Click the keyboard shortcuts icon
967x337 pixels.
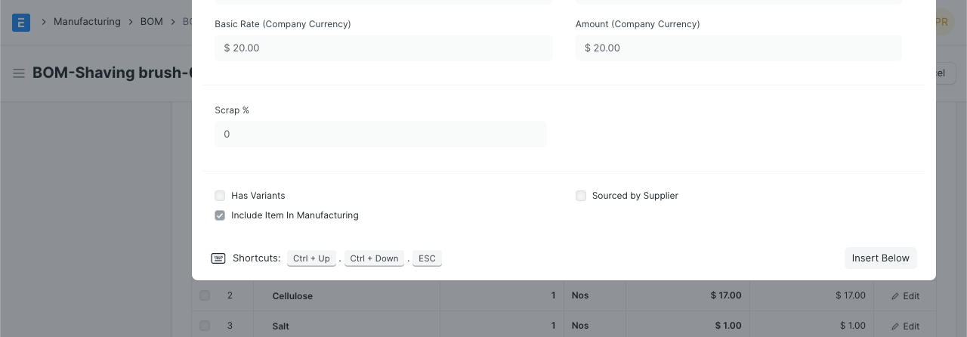218,258
